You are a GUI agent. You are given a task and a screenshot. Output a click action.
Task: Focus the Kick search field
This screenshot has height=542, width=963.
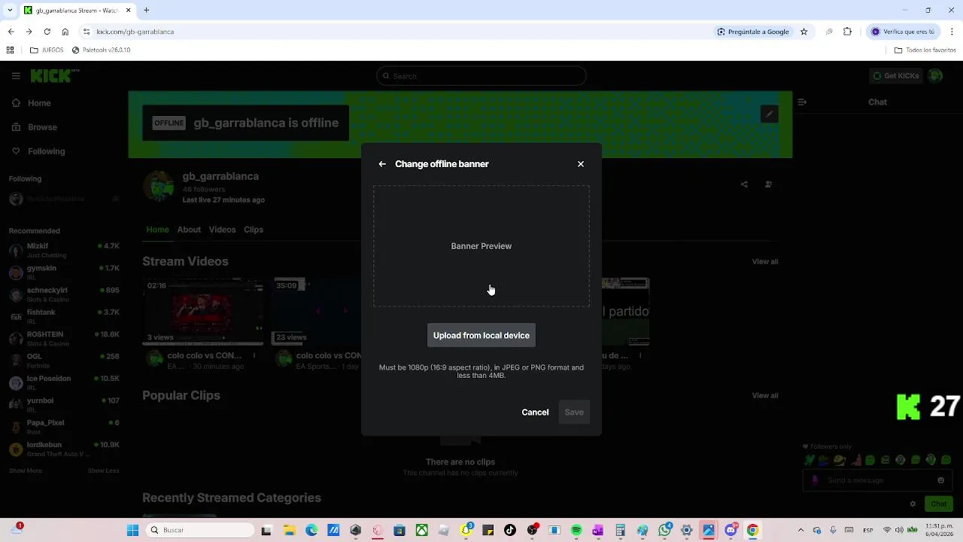tap(481, 76)
